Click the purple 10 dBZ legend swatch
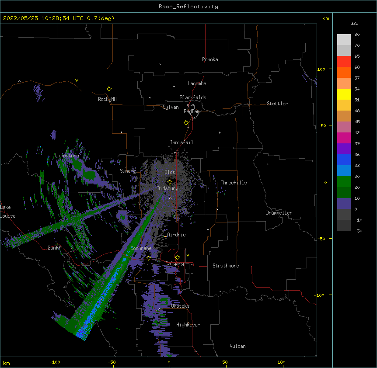Image resolution: width=377 pixels, height=368 pixels. tap(344, 204)
